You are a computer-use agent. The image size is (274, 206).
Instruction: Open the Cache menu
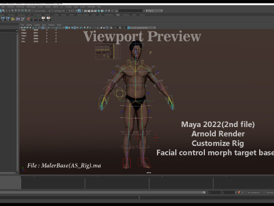pyautogui.click(x=76, y=7)
